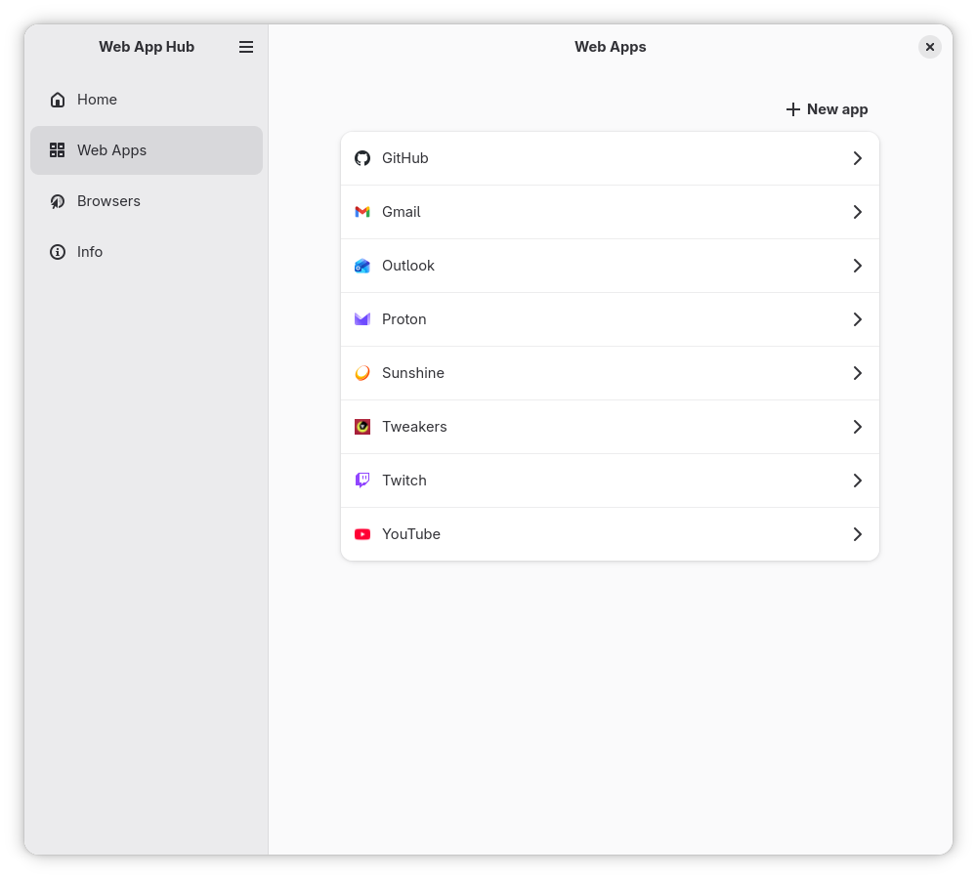977x879 pixels.
Task: Create a New app
Action: (827, 109)
